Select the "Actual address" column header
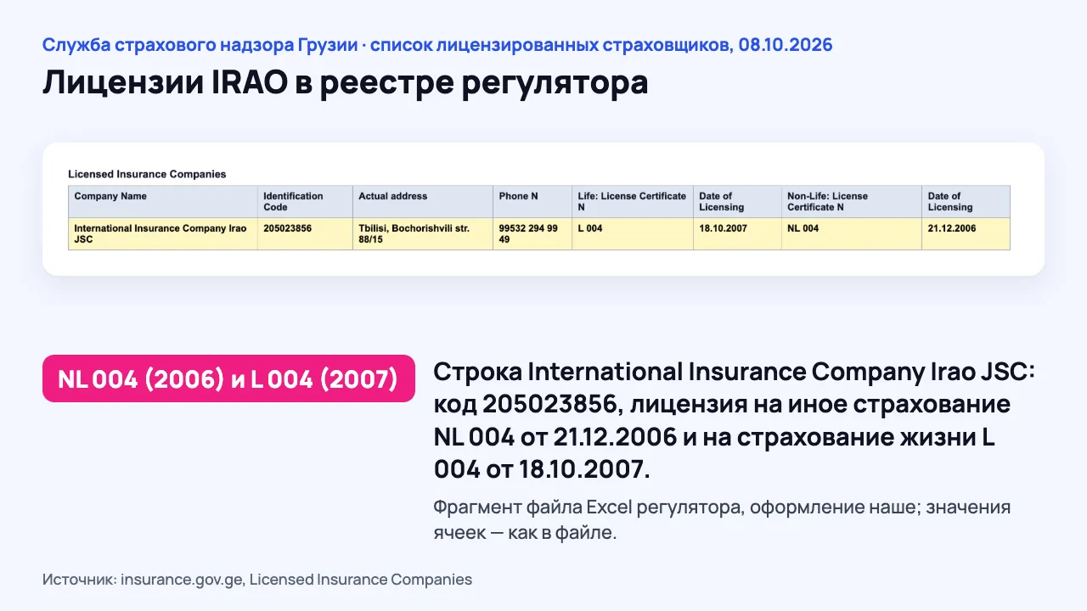Viewport: 1087px width, 611px height. [423, 202]
